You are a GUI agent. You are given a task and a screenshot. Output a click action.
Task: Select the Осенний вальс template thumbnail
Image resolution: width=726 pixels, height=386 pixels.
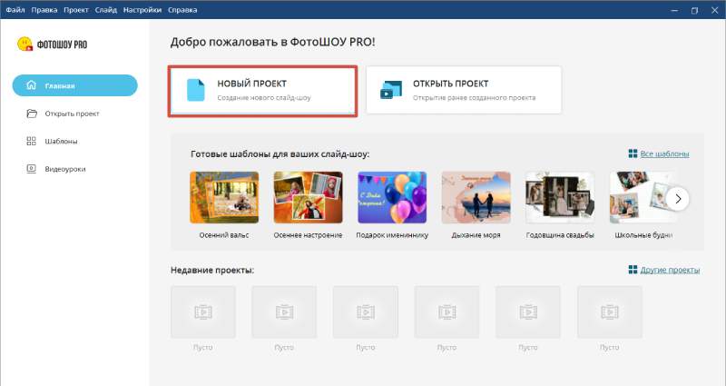coord(224,197)
